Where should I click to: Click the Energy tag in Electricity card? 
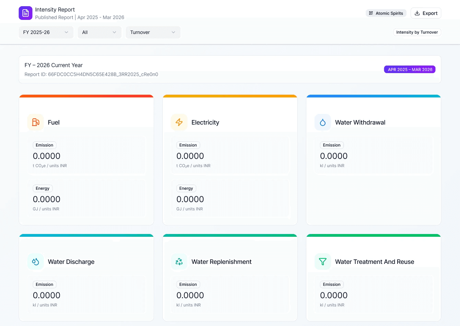[186, 188]
